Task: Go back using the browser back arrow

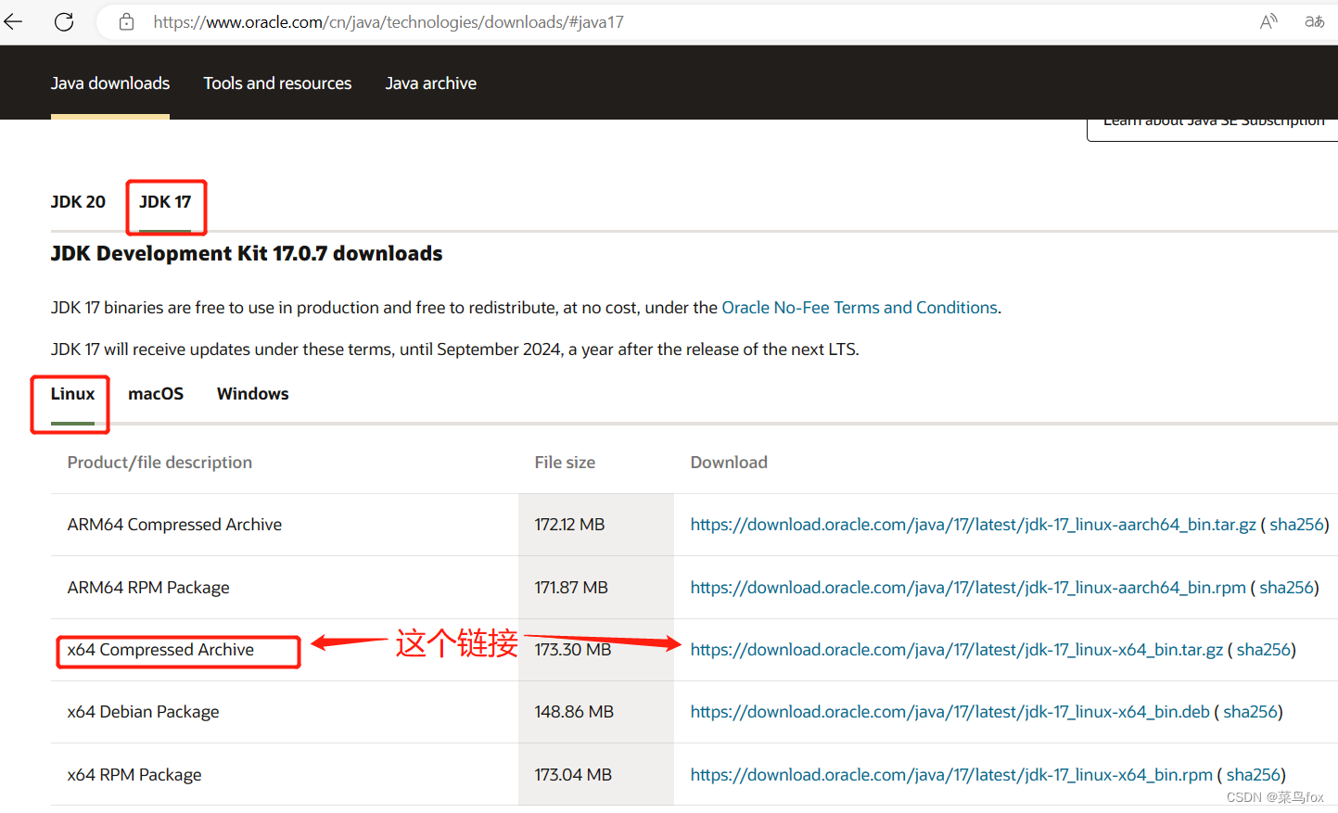Action: [x=14, y=21]
